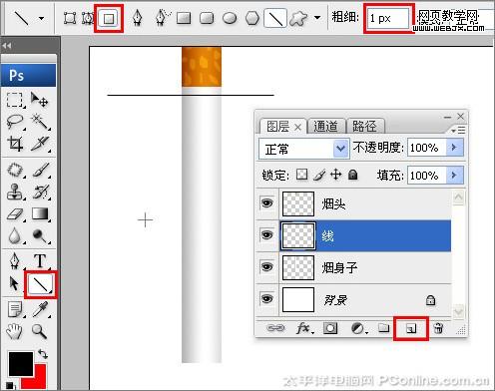Hide the 背景 layer
This screenshot has height=391, width=495.
267,298
